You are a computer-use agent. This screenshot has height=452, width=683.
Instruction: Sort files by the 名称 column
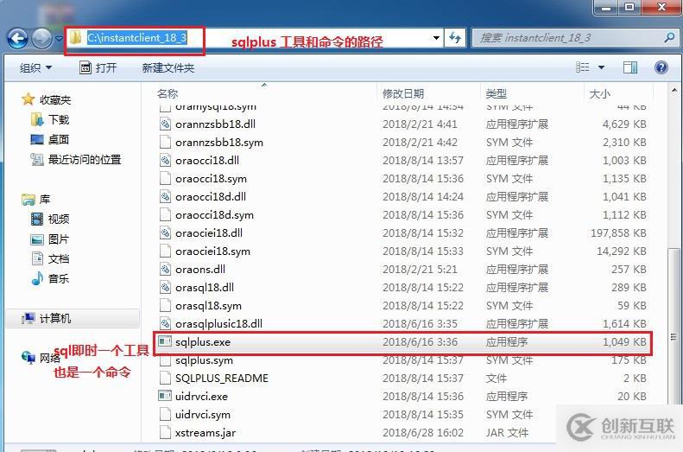pos(168,93)
